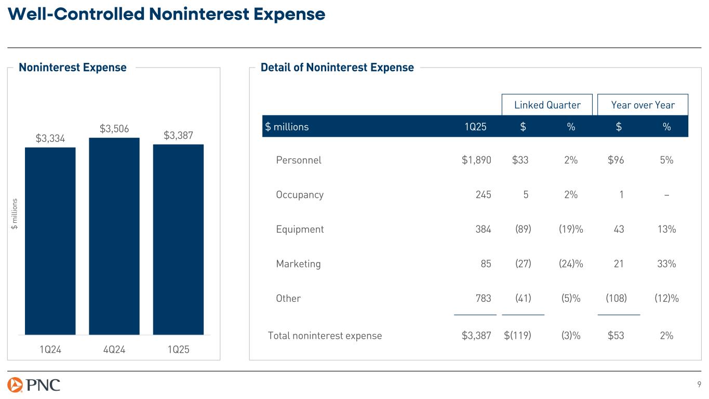Click the Linked Quarter header box

click(547, 105)
